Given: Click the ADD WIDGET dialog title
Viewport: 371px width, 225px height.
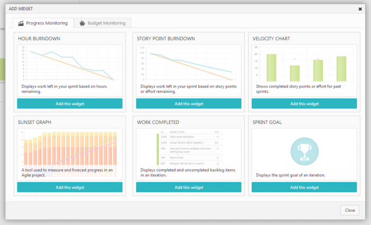Looking at the screenshot, I should pyautogui.click(x=21, y=9).
